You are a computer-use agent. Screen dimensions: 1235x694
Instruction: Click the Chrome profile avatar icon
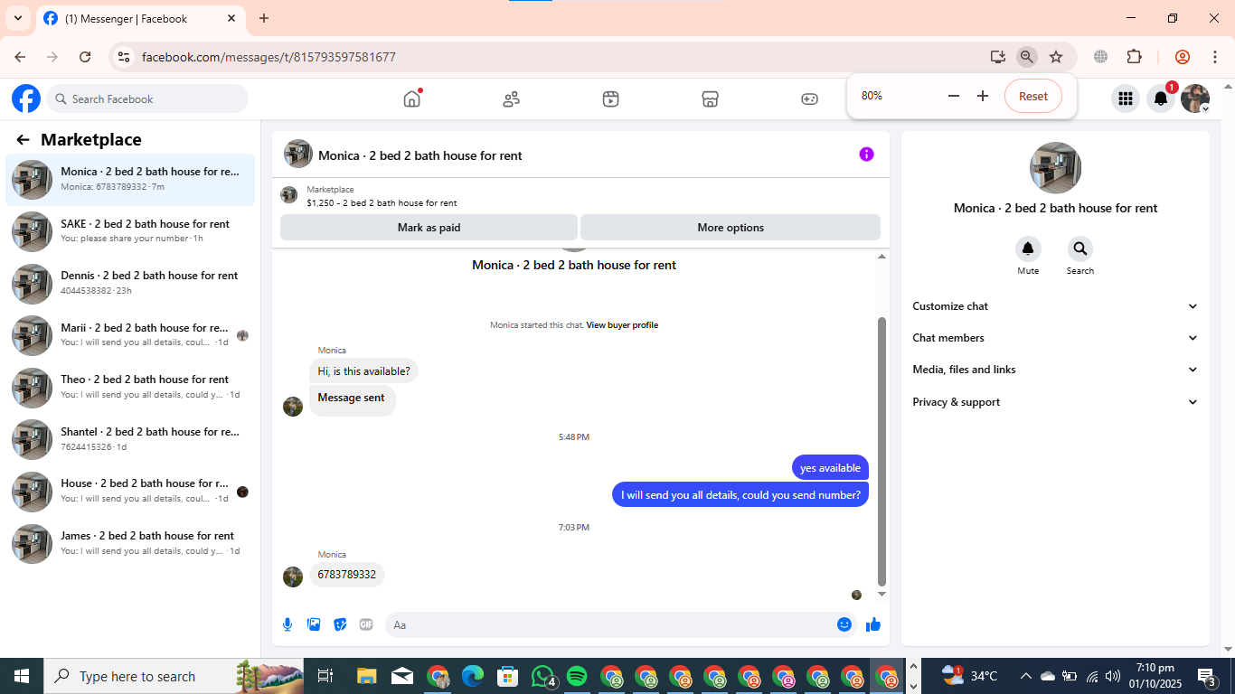pos(1182,57)
